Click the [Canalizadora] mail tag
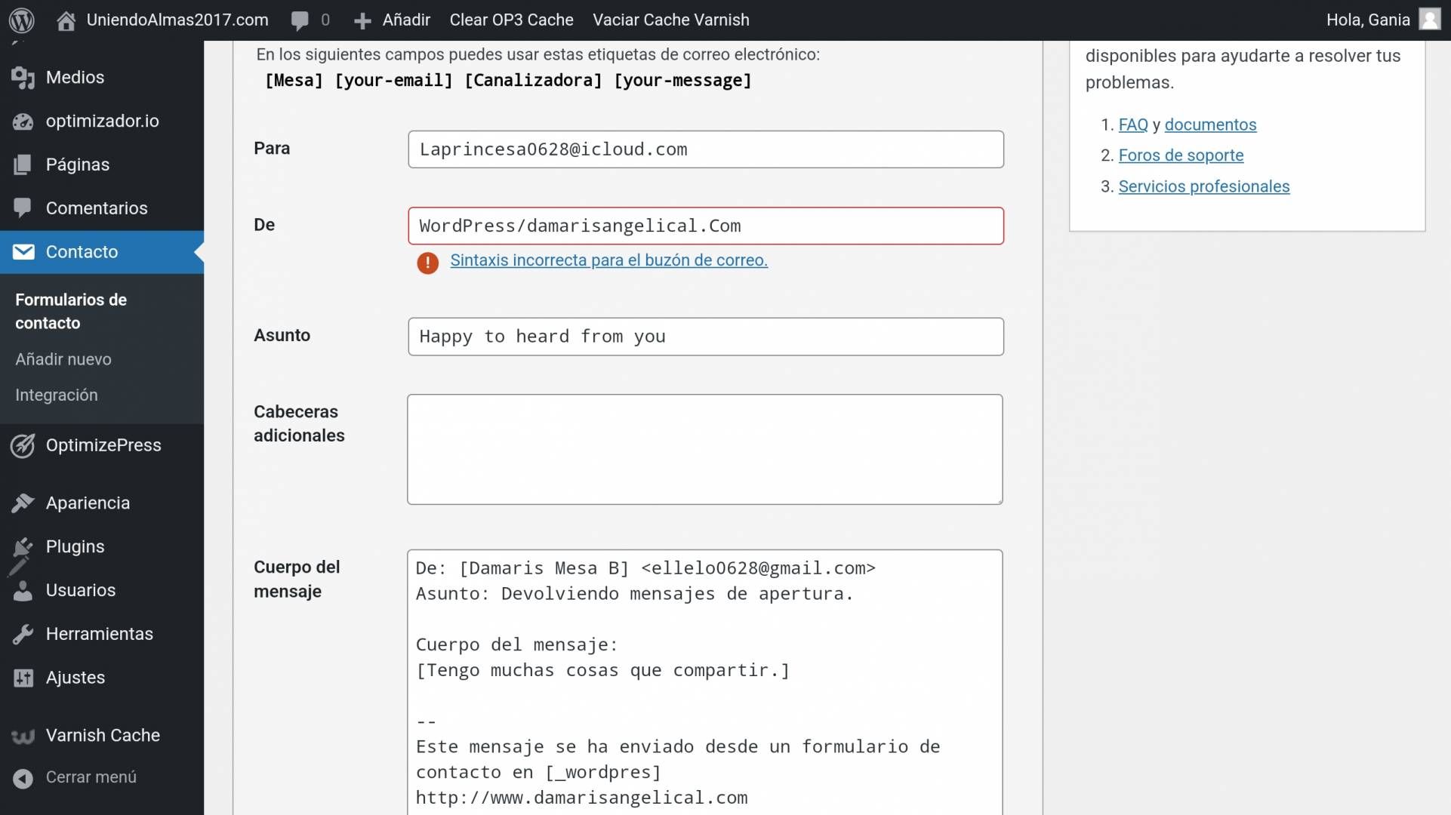Viewport: 1451px width, 815px height. point(533,81)
